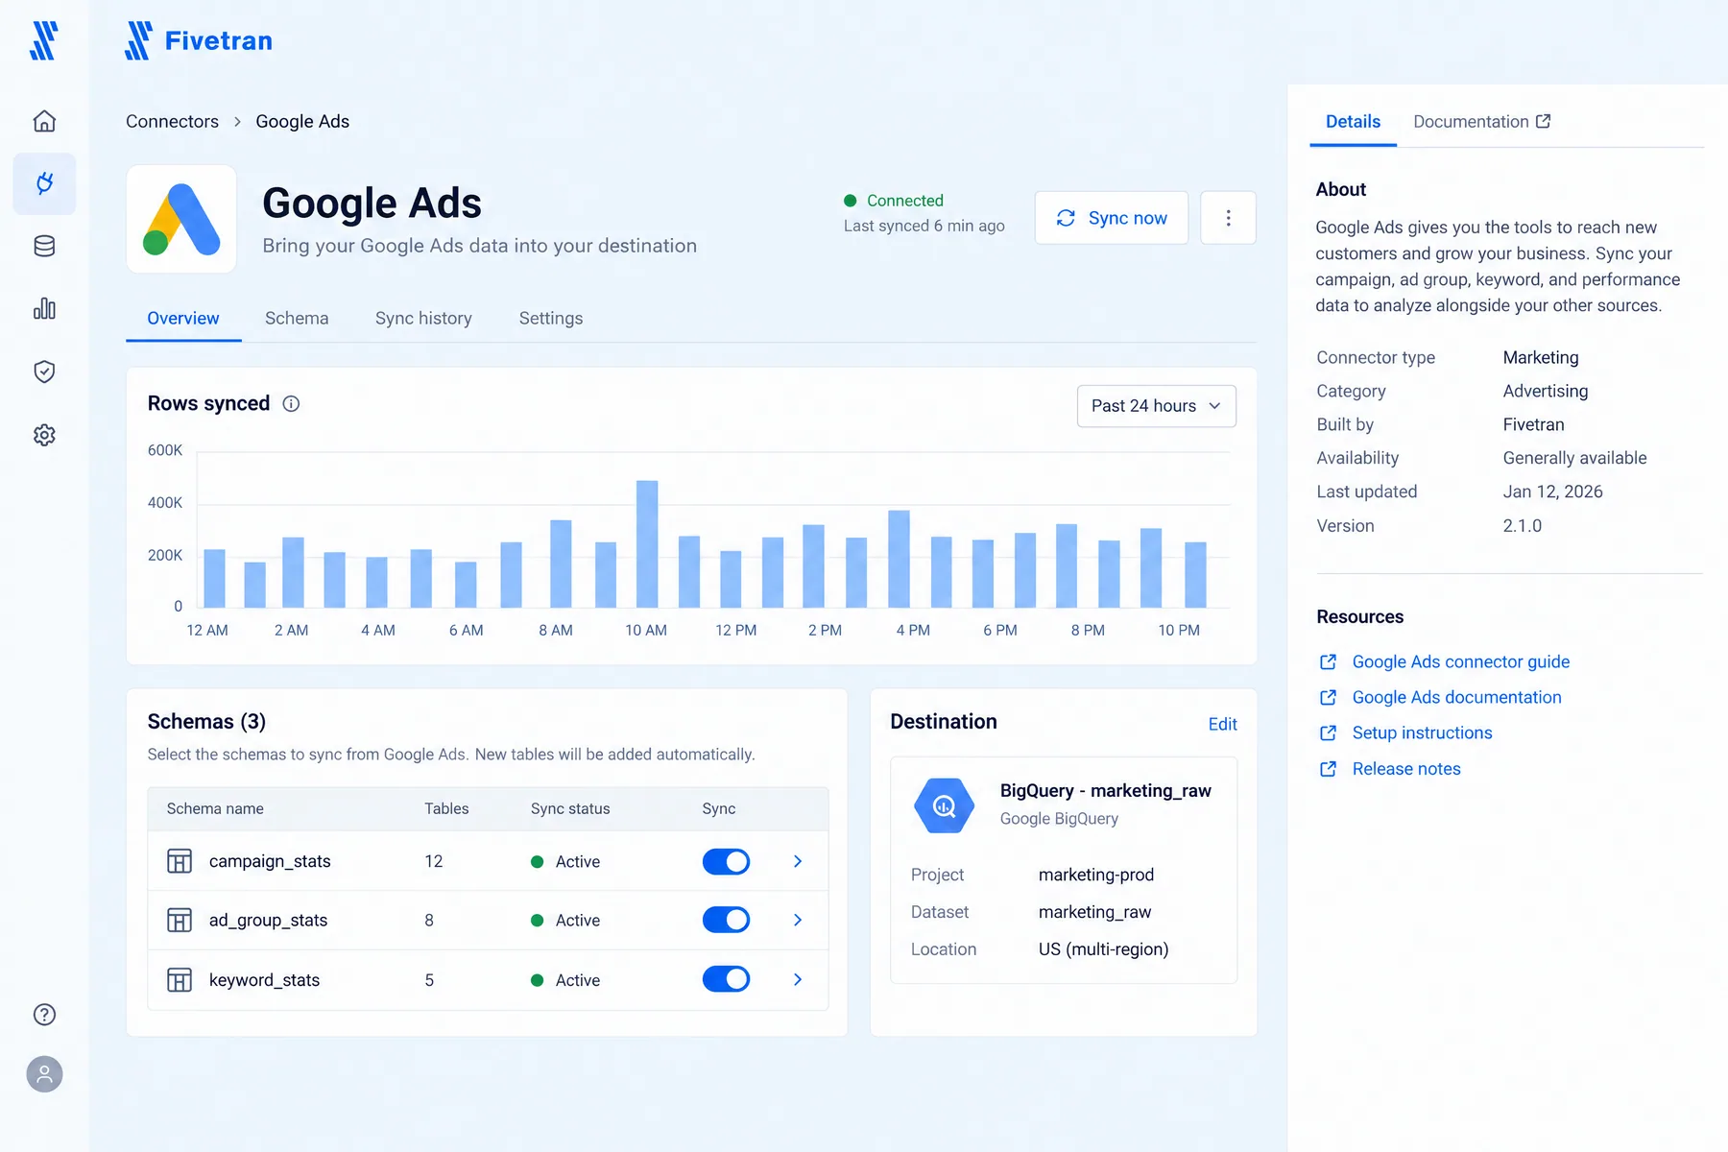Select the Connectors plug icon in sidebar
Viewport: 1728px width, 1152px height.
44,183
